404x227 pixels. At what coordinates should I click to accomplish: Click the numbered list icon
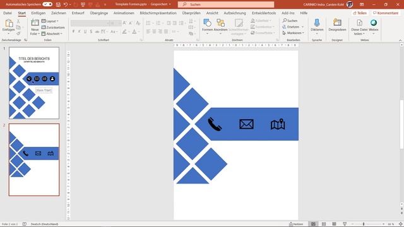point(158,23)
